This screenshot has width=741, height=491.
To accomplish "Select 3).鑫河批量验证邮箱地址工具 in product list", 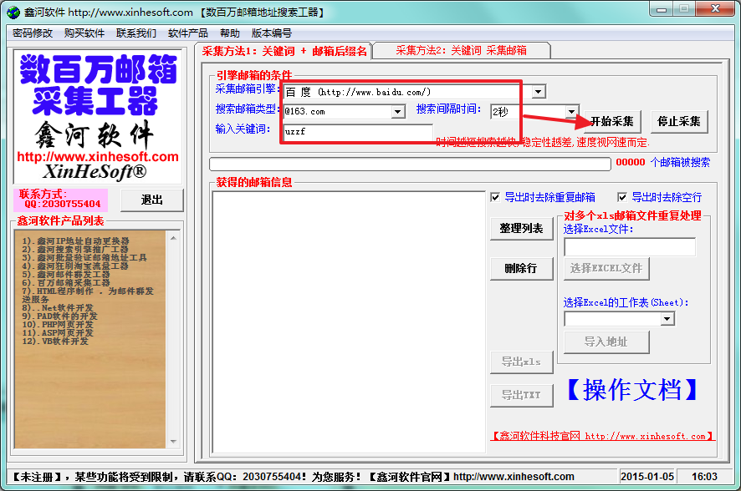I will click(x=84, y=257).
